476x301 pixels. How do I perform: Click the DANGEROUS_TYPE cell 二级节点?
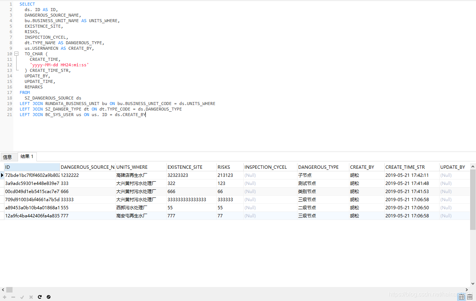323,207
